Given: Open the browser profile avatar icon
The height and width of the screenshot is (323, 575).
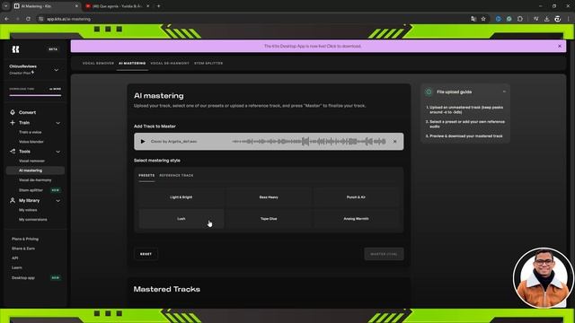Looking at the screenshot, I should [x=558, y=19].
